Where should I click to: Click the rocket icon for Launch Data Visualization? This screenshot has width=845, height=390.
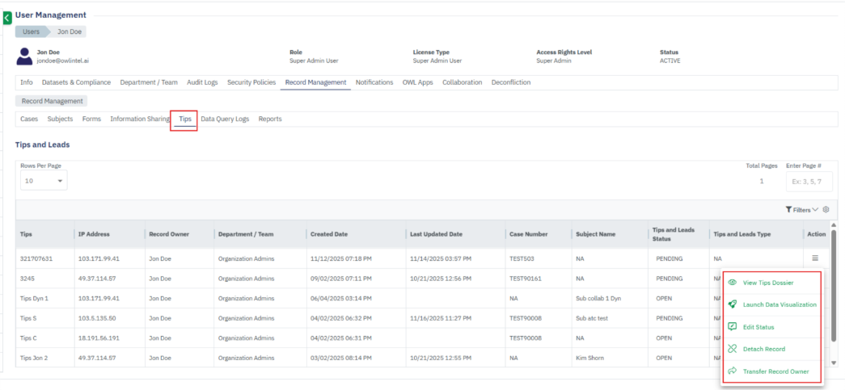732,305
